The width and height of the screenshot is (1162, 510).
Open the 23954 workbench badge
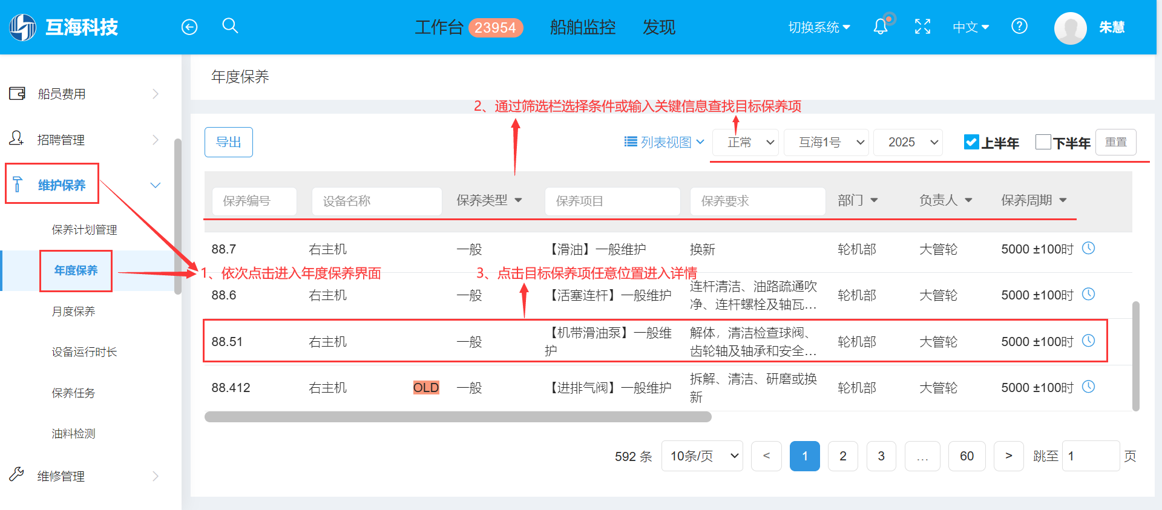click(496, 28)
